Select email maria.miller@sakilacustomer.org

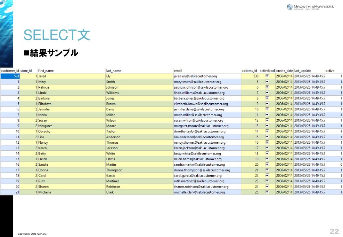(x=207, y=115)
